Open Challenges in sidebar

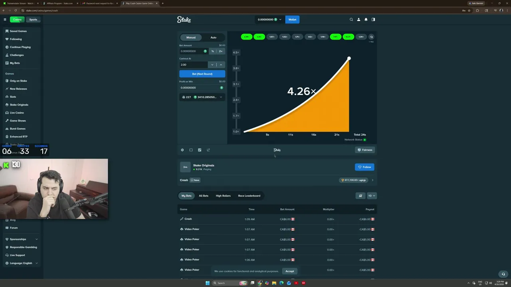tap(16, 55)
